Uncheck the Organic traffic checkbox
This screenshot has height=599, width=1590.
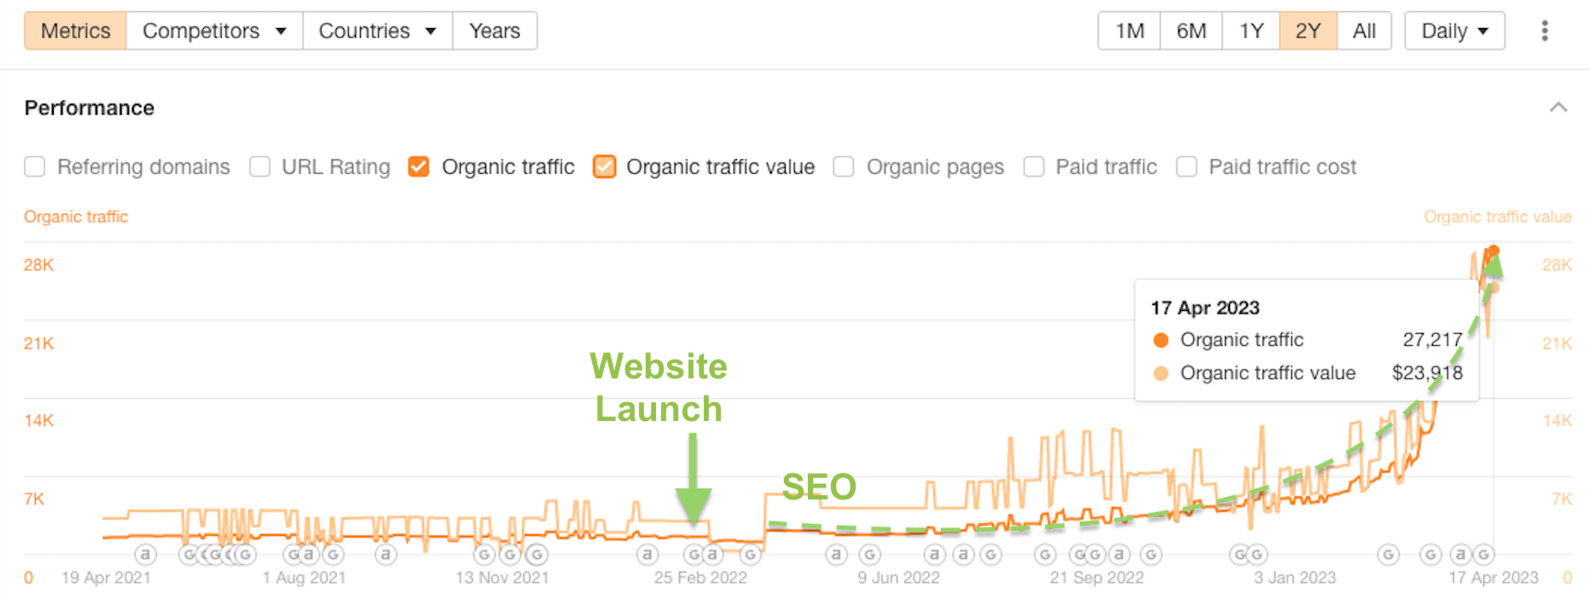coord(419,167)
